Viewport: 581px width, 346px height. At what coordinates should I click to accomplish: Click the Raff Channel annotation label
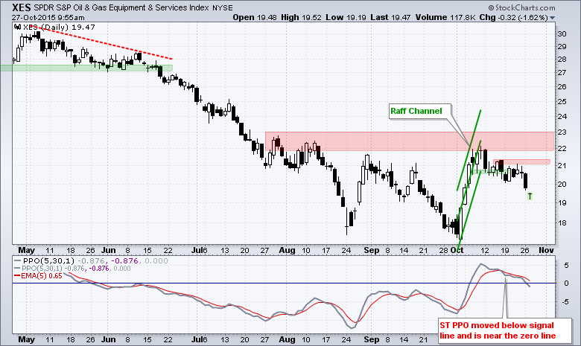point(416,111)
